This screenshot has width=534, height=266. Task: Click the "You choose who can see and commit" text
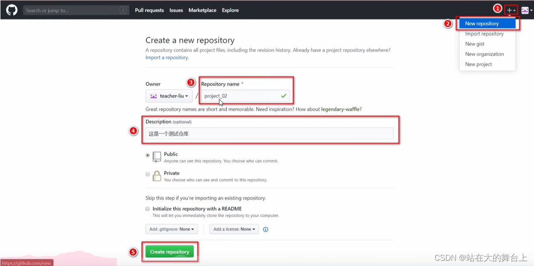click(216, 180)
